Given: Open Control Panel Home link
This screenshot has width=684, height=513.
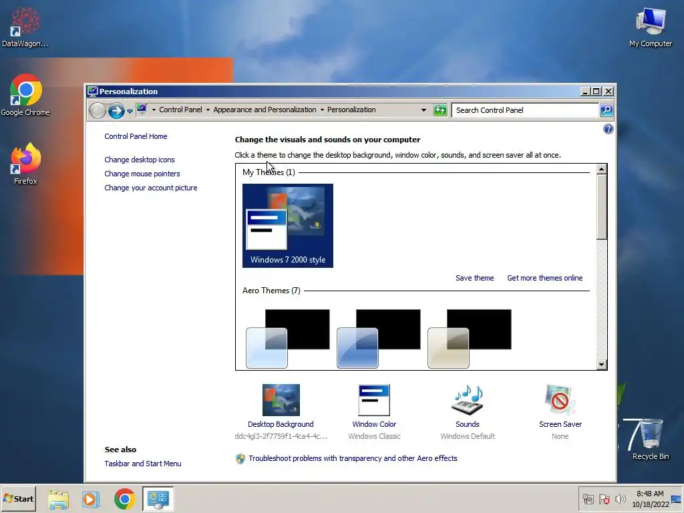Looking at the screenshot, I should (136, 136).
